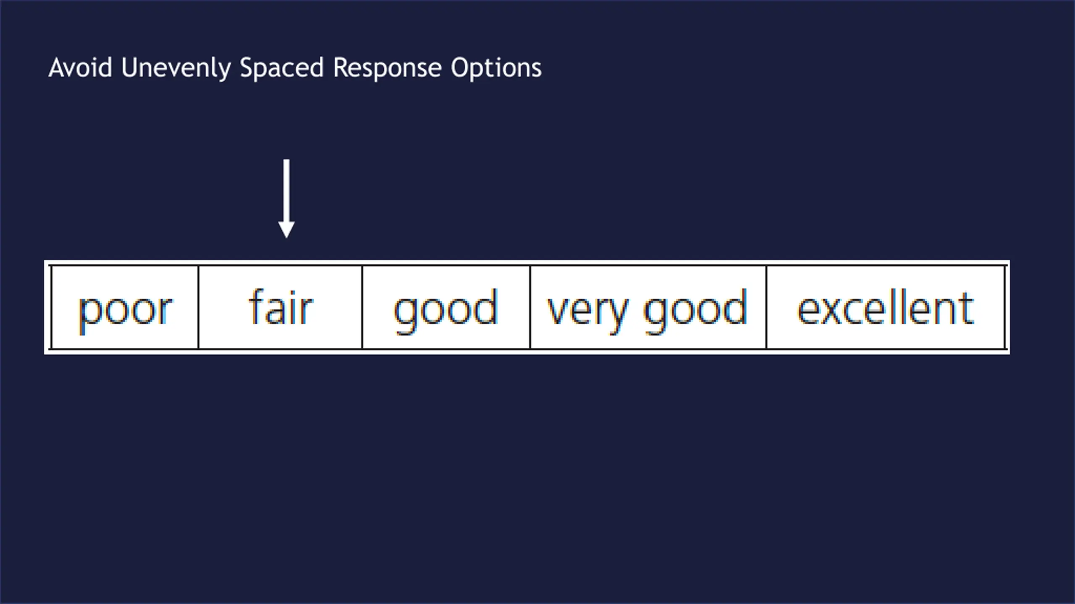Click the vertical shaft of the white arrow
This screenshot has width=1075, height=604.
pyautogui.click(x=286, y=191)
